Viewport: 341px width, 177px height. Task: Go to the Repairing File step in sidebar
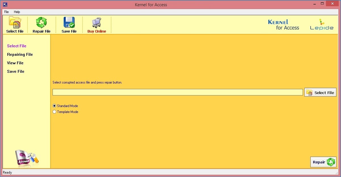pyautogui.click(x=20, y=54)
